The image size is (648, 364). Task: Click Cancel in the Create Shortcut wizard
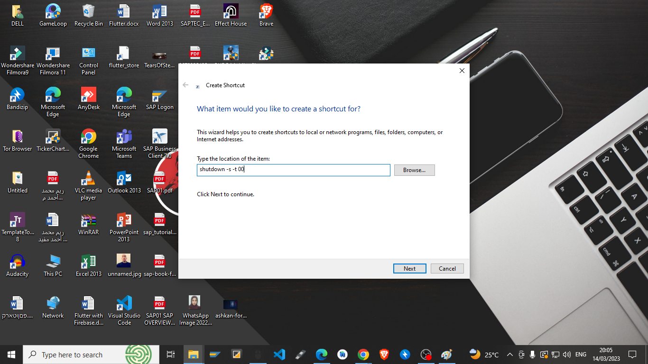tap(447, 268)
